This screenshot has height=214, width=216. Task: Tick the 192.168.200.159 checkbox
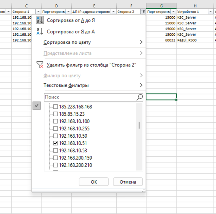tap(55, 158)
